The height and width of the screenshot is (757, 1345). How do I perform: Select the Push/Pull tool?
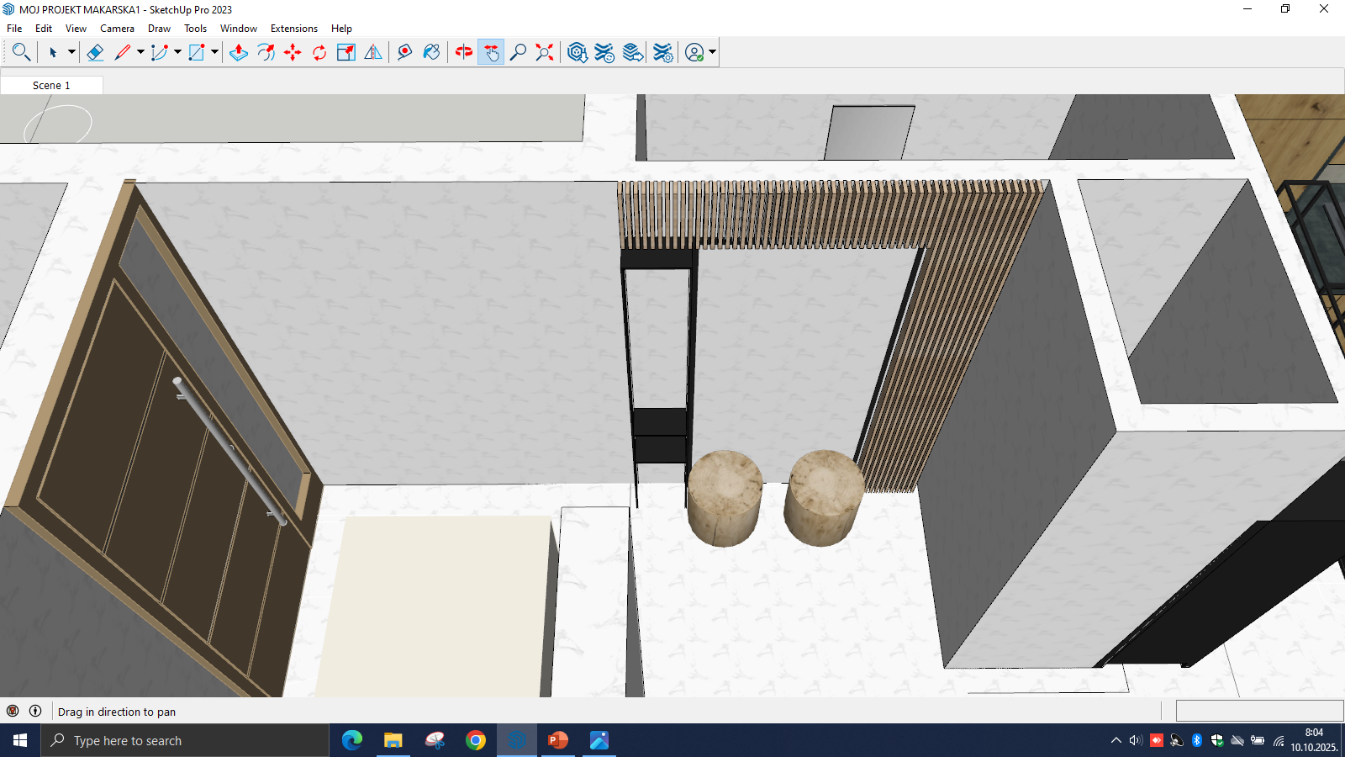tap(239, 52)
